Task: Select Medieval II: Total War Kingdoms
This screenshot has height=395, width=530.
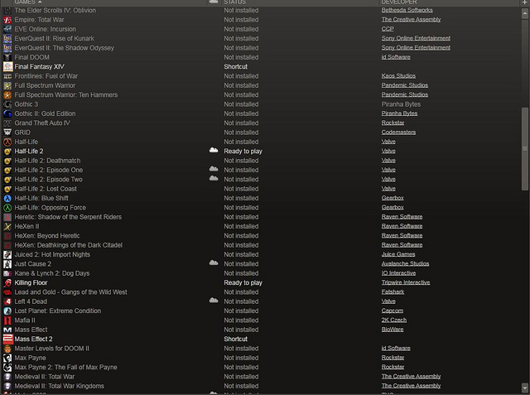Action: click(x=260, y=386)
